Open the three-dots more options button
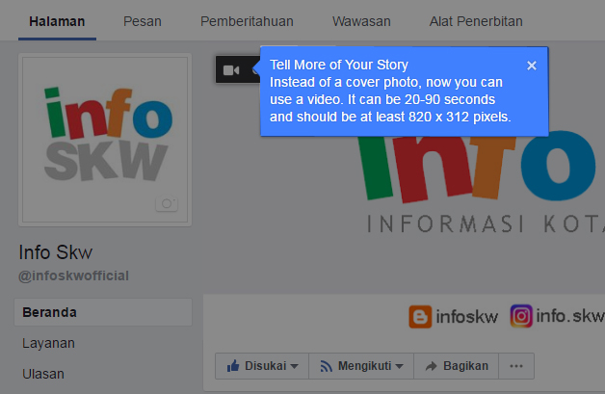 pyautogui.click(x=516, y=366)
